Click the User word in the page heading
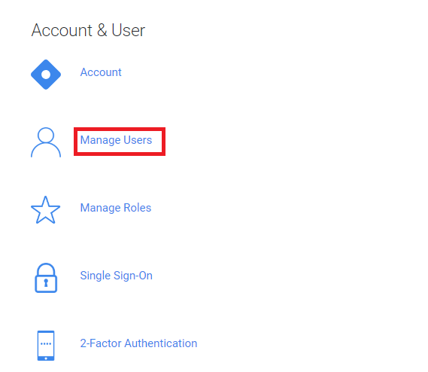Viewport: 428px width, 372px height. coord(129,30)
